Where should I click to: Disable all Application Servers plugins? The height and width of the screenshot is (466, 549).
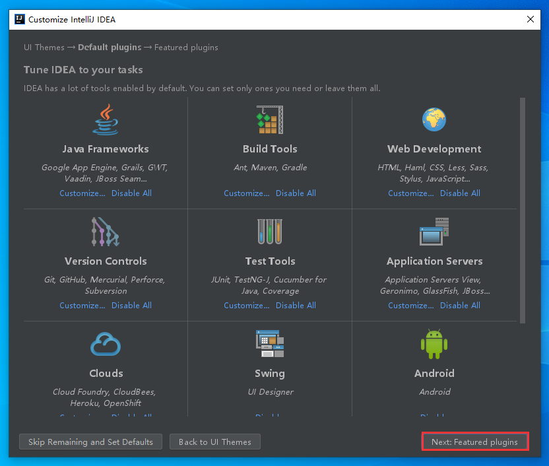(460, 306)
